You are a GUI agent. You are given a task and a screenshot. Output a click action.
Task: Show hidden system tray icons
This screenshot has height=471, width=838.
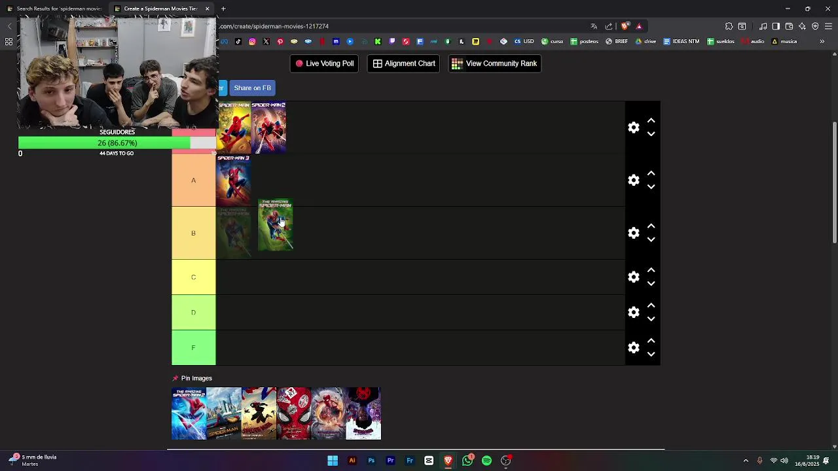tap(746, 461)
